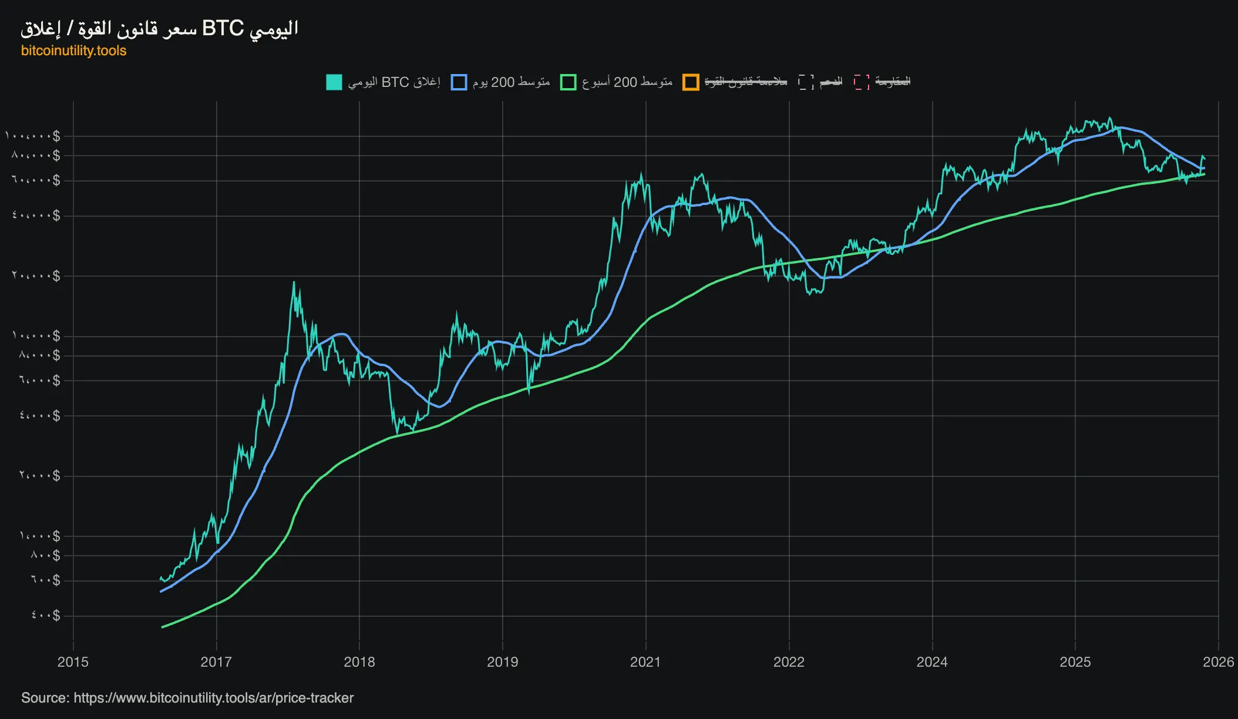1238x719 pixels.
Task: Click the 20,000$ y-axis label
Action: pyautogui.click(x=36, y=275)
